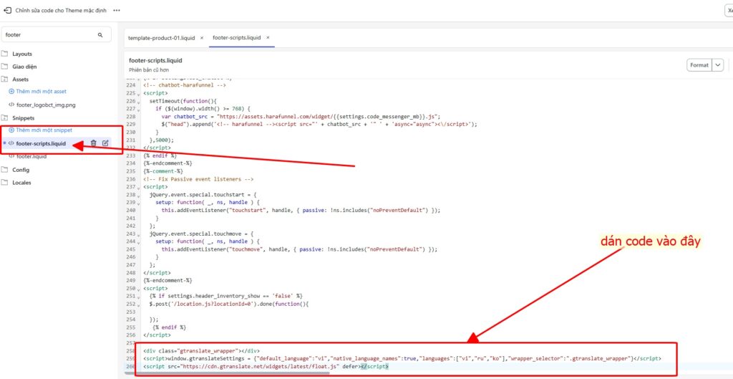Collapse the Snippets folder
This screenshot has height=379, width=733.
tap(23, 117)
